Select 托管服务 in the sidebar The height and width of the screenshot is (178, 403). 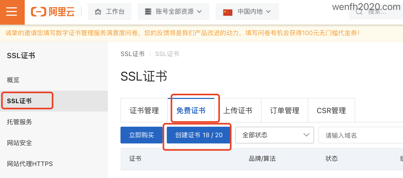tap(19, 122)
